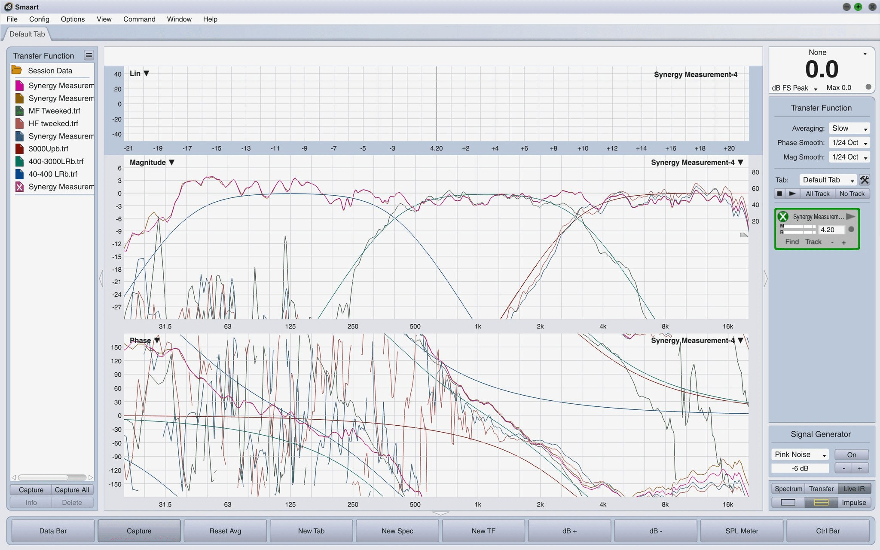This screenshot has width=880, height=550.
Task: Click the HF tweeked.trf file icon
Action: [x=19, y=123]
